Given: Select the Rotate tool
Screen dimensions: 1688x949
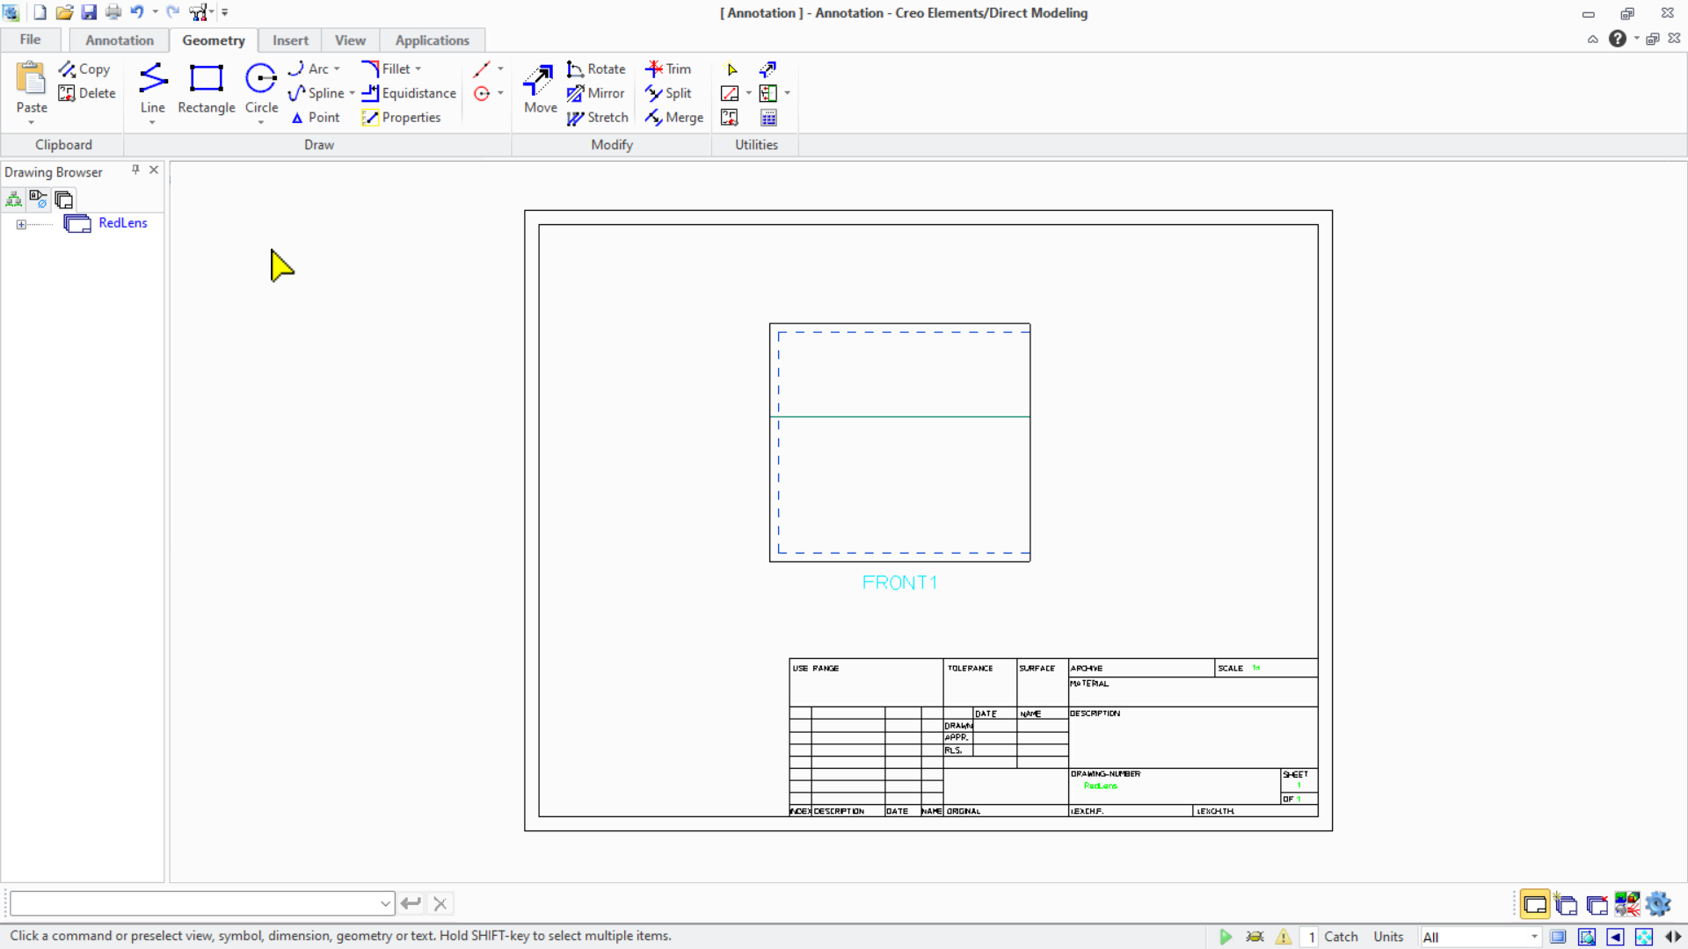Looking at the screenshot, I should click(596, 69).
